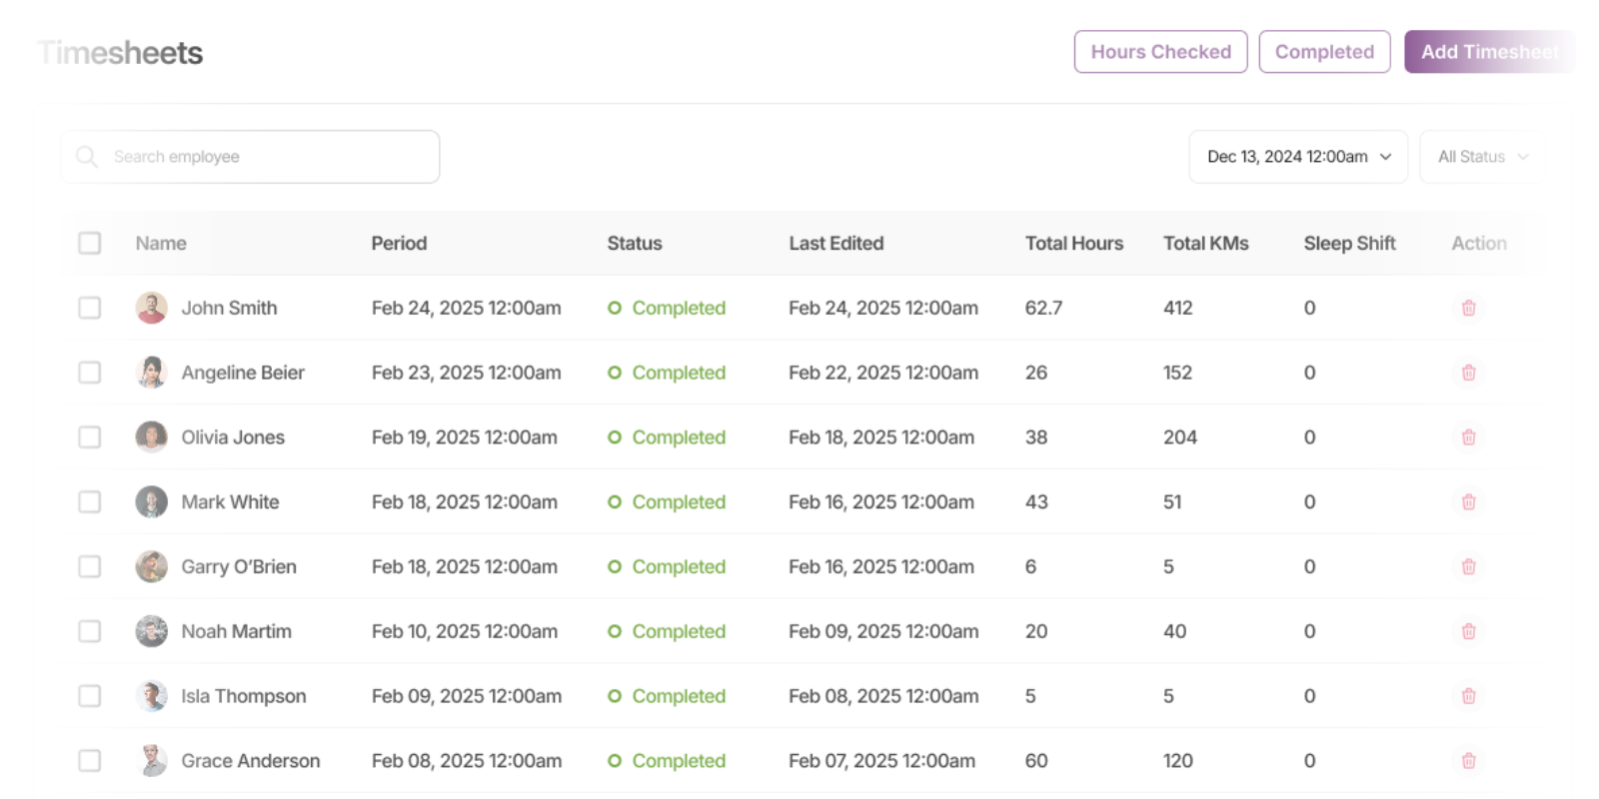The height and width of the screenshot is (799, 1599).
Task: Click period Feb 19, 2025 12:00am
Action: (x=464, y=437)
